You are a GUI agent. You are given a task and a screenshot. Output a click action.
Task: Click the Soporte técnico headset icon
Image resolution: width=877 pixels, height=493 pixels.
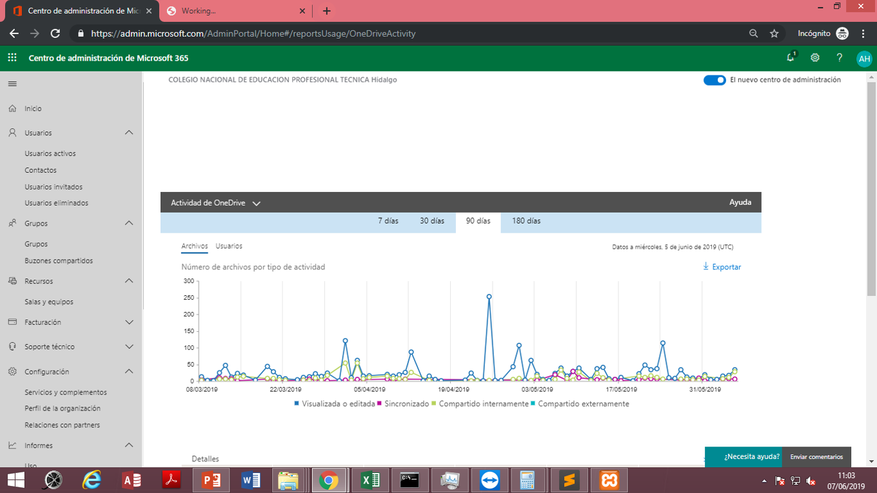[x=12, y=347]
